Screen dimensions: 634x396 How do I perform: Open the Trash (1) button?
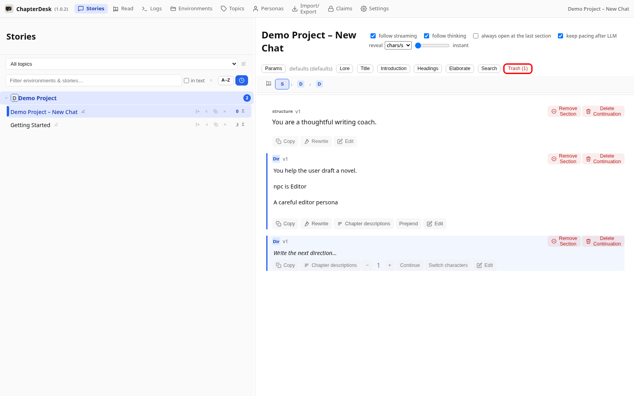(x=518, y=69)
